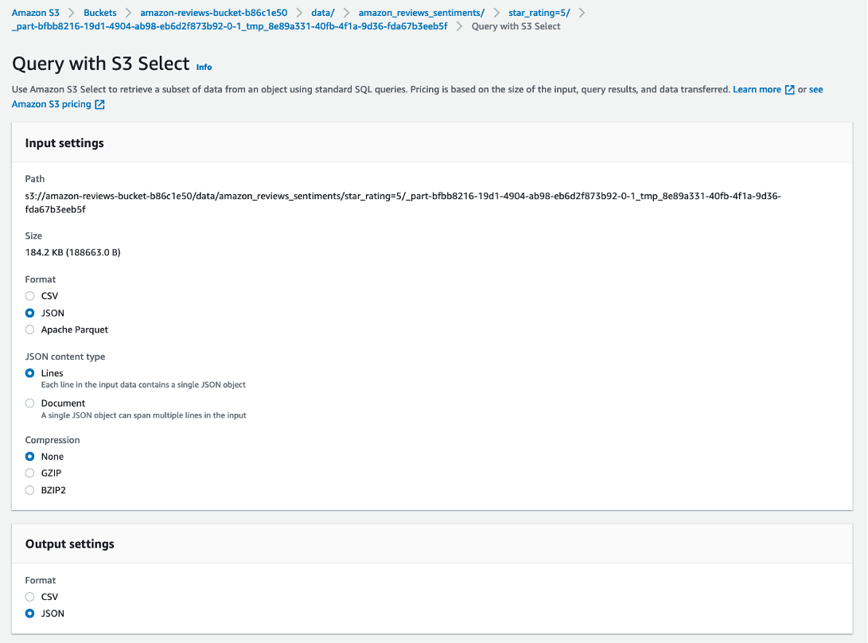Navigate to data/ folder breadcrumb

pos(322,13)
